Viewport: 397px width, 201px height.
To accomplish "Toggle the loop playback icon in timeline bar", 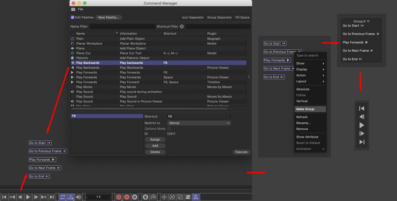I will tap(63, 197).
